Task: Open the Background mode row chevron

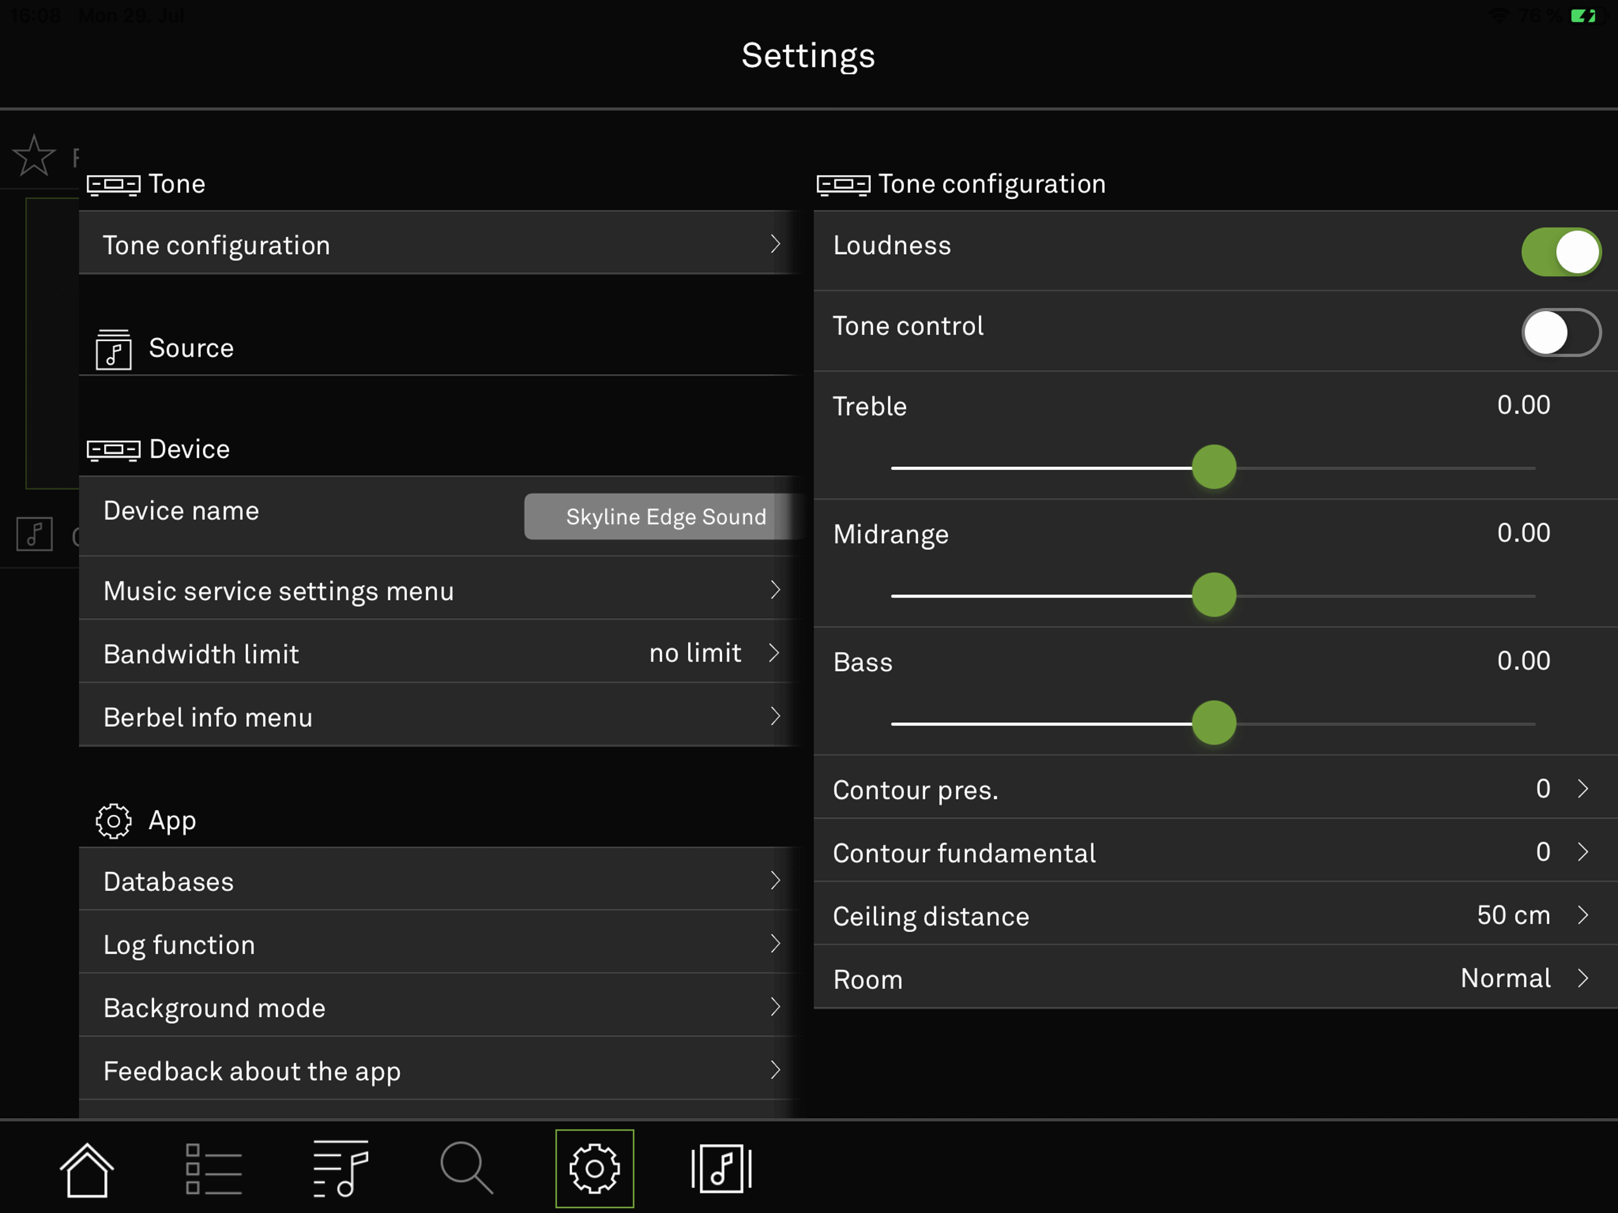Action: [x=775, y=1007]
